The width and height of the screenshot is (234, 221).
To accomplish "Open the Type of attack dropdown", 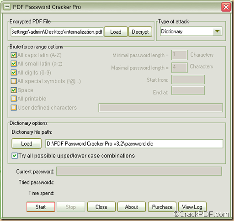I will point(217,32).
